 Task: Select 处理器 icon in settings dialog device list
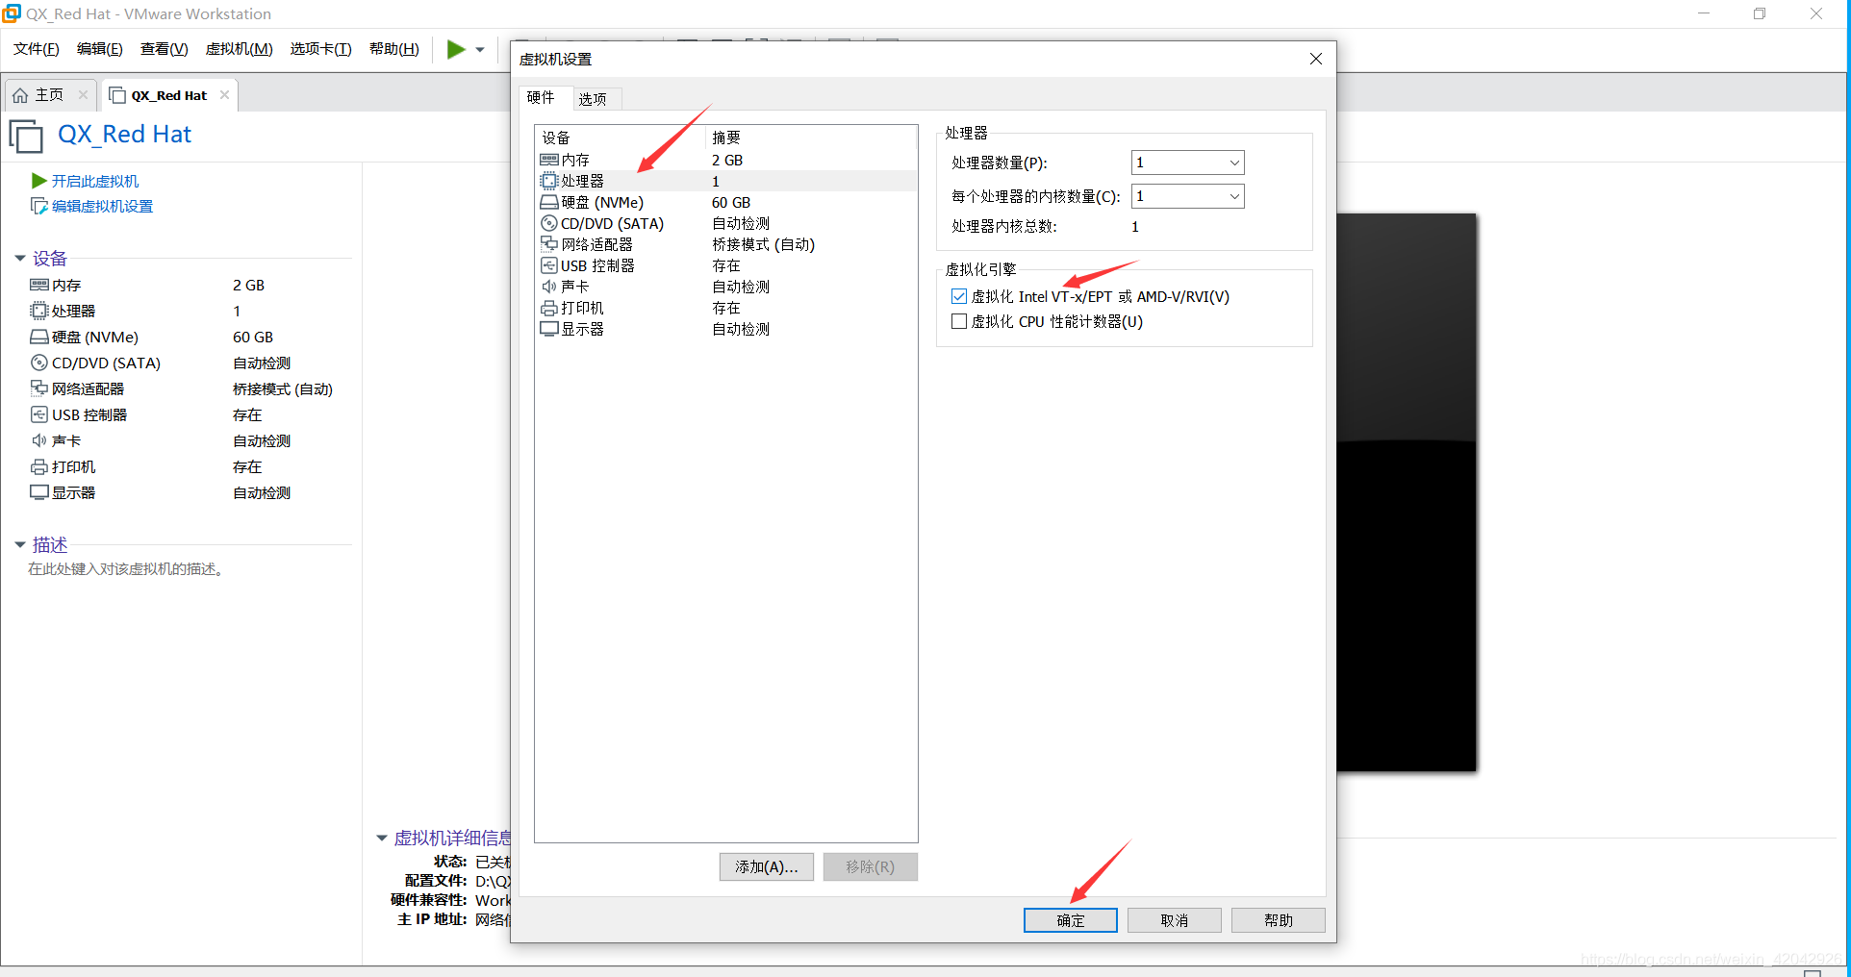point(549,181)
